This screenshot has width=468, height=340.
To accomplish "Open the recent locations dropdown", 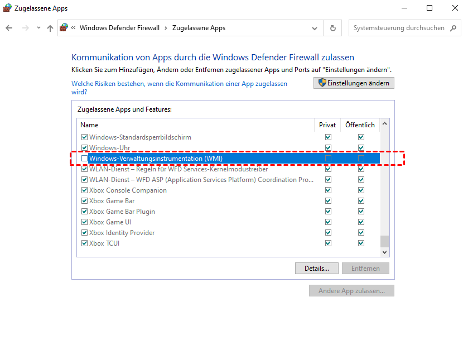I will [38, 28].
